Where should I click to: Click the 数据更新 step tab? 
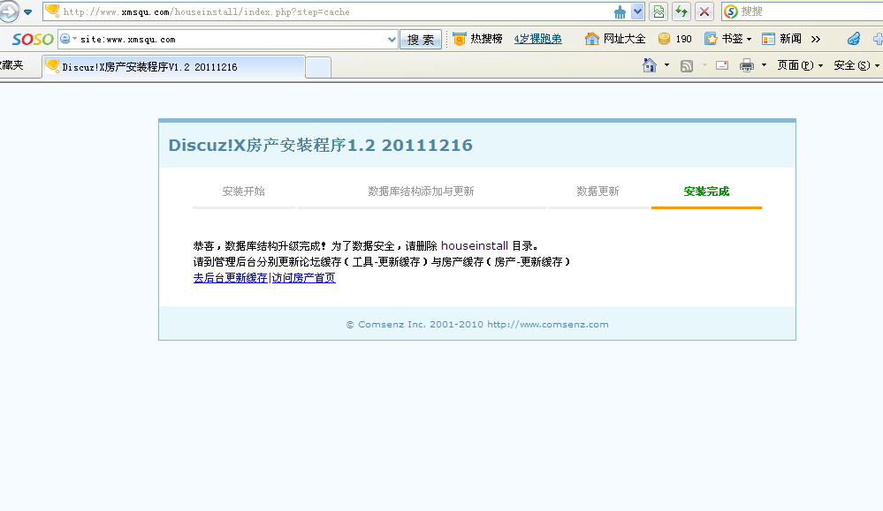coord(598,192)
